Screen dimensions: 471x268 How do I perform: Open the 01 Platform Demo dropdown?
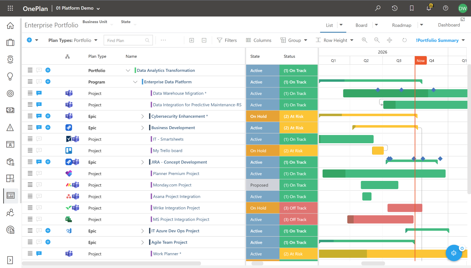click(x=78, y=8)
